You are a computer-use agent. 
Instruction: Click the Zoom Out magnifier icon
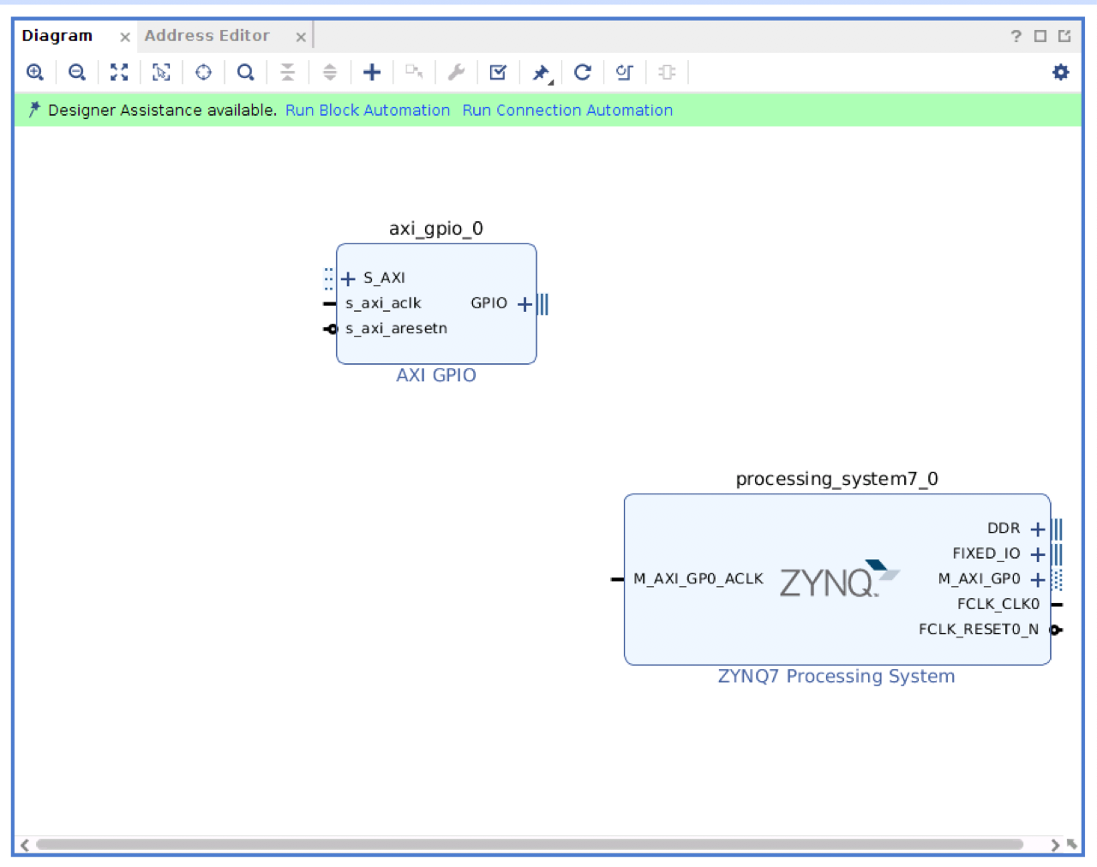[77, 72]
